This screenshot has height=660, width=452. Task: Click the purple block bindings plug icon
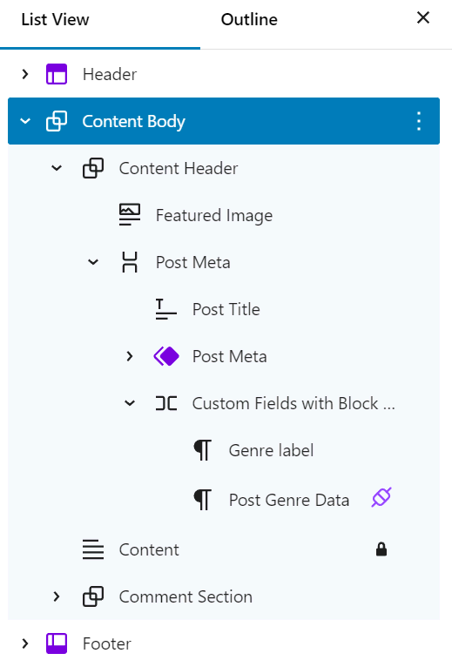381,497
